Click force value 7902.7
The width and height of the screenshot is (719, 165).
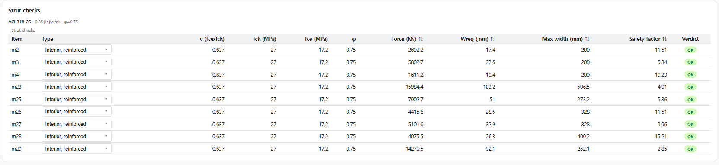coord(416,100)
